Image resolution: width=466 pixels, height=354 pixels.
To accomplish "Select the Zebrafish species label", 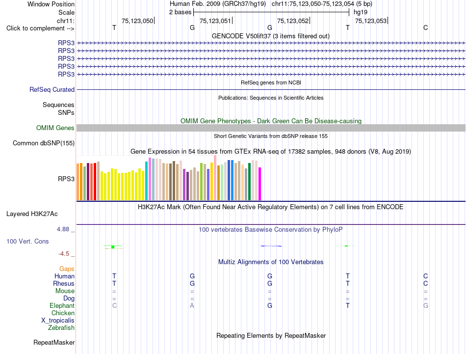I will pos(61,327).
